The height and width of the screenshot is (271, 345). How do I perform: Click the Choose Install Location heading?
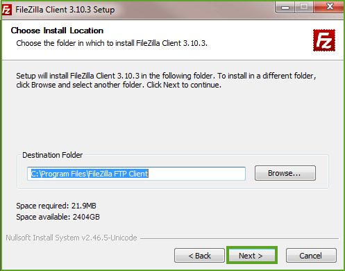point(57,31)
